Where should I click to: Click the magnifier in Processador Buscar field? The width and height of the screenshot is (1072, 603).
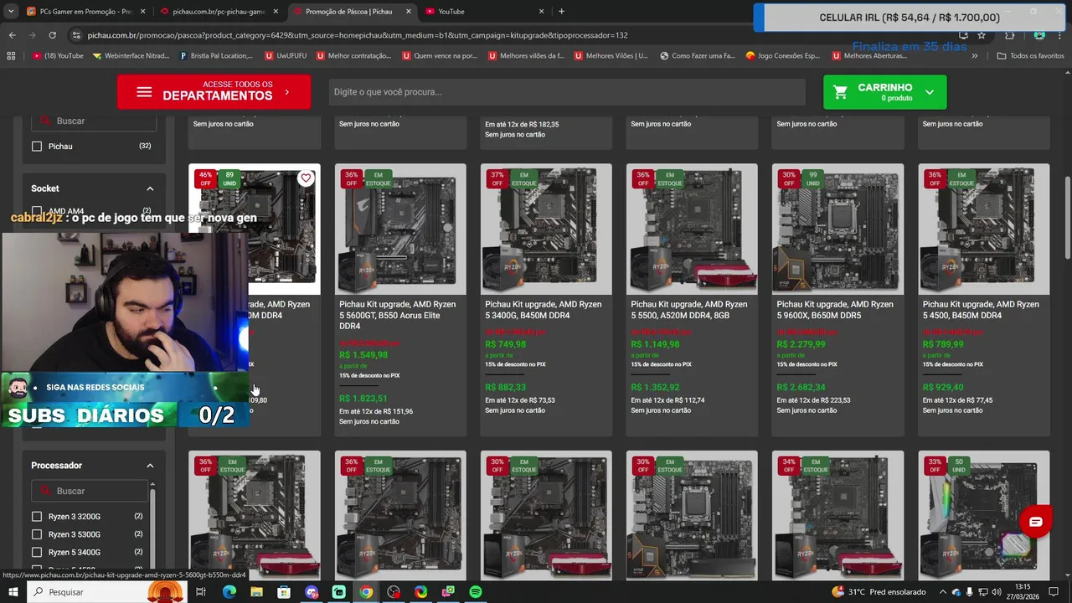[47, 491]
